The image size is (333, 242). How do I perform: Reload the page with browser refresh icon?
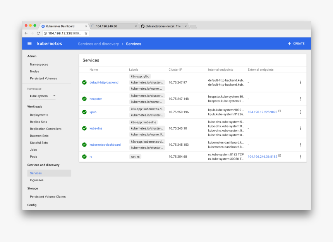coord(38,33)
